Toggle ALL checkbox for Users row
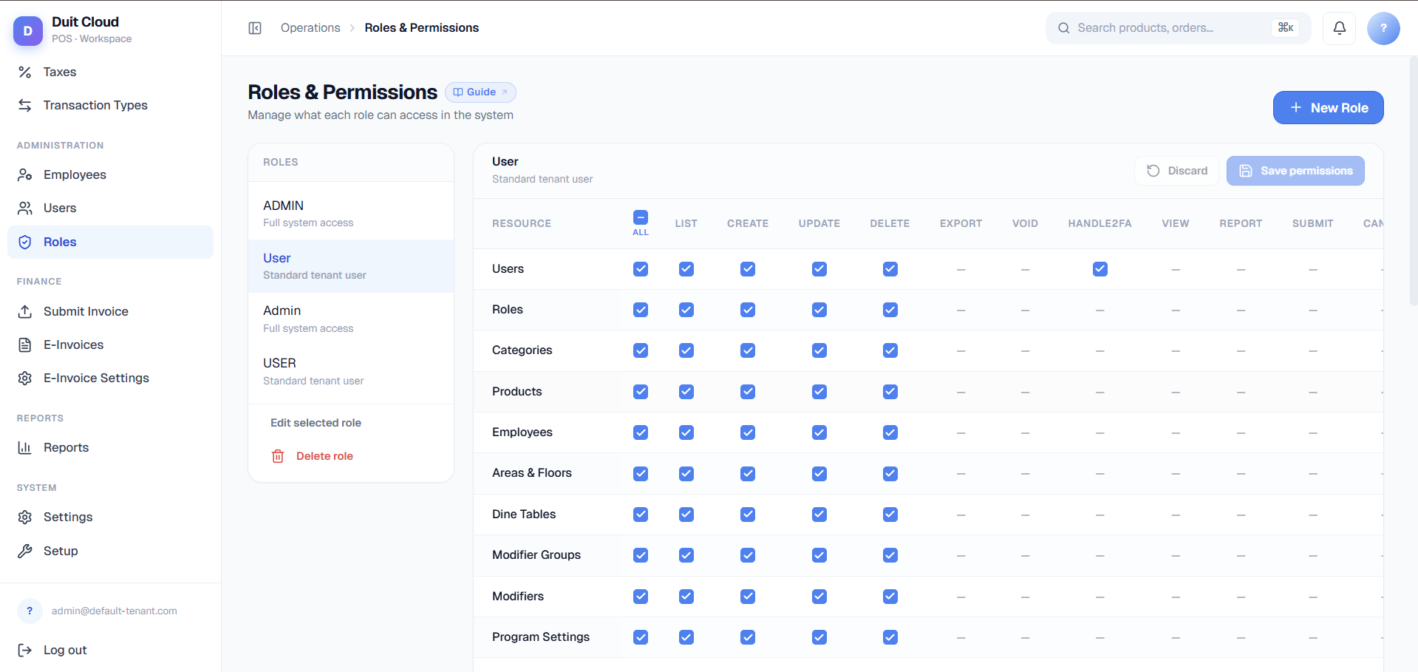Screen dimensions: 1418x672 [641, 269]
